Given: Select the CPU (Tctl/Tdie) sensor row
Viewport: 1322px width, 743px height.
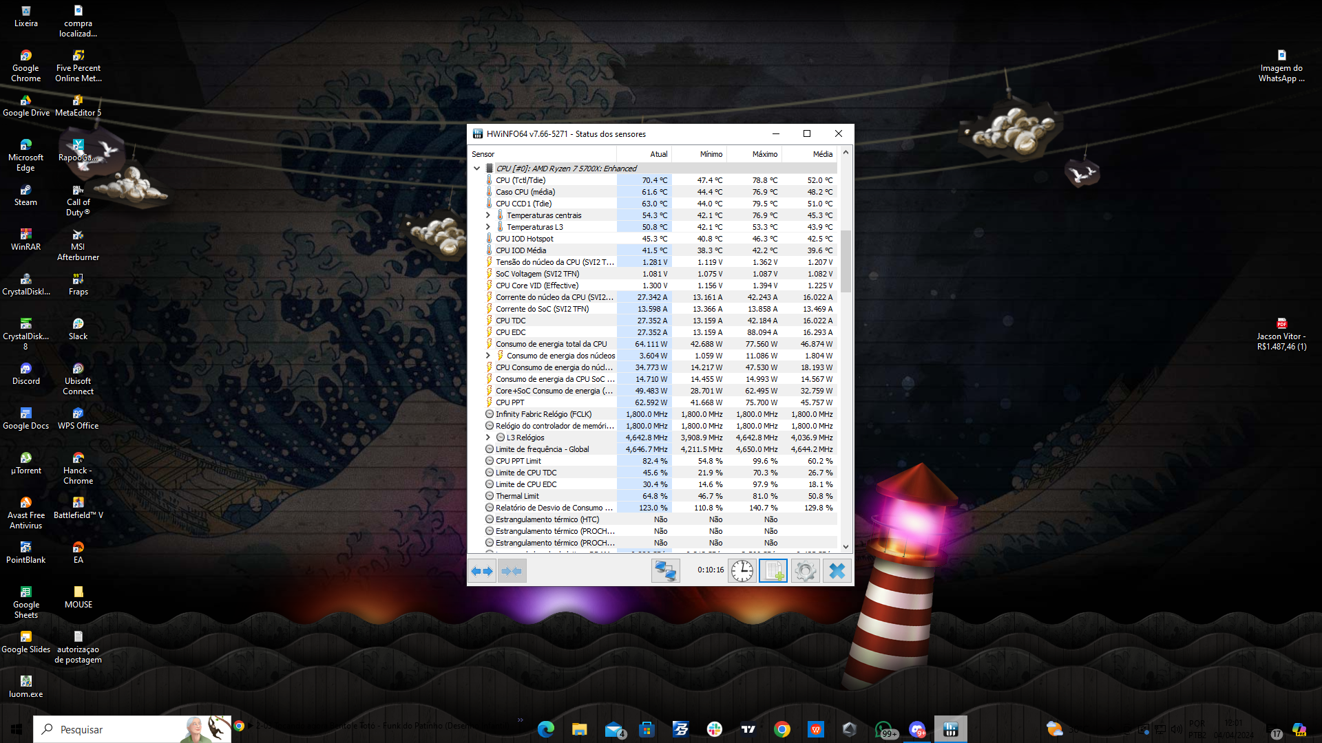Looking at the screenshot, I should [653, 180].
